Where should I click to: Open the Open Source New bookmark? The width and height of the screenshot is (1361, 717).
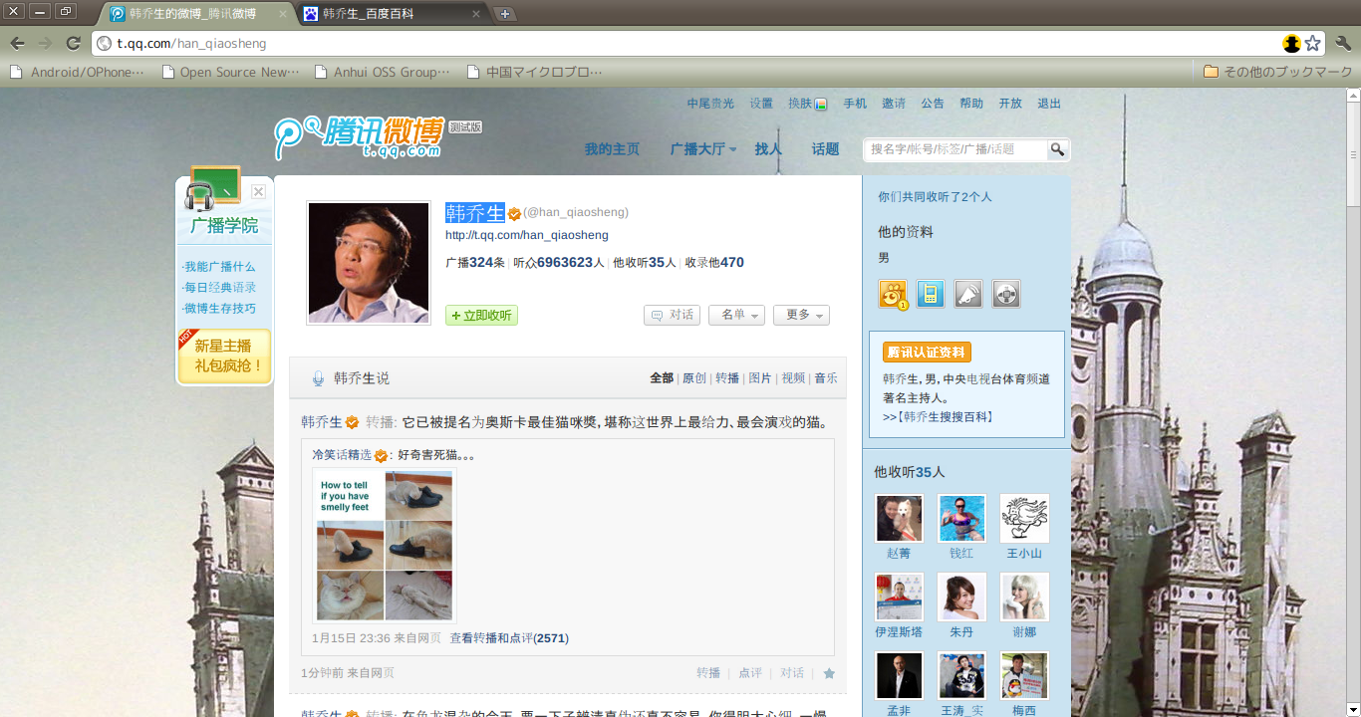pyautogui.click(x=230, y=72)
